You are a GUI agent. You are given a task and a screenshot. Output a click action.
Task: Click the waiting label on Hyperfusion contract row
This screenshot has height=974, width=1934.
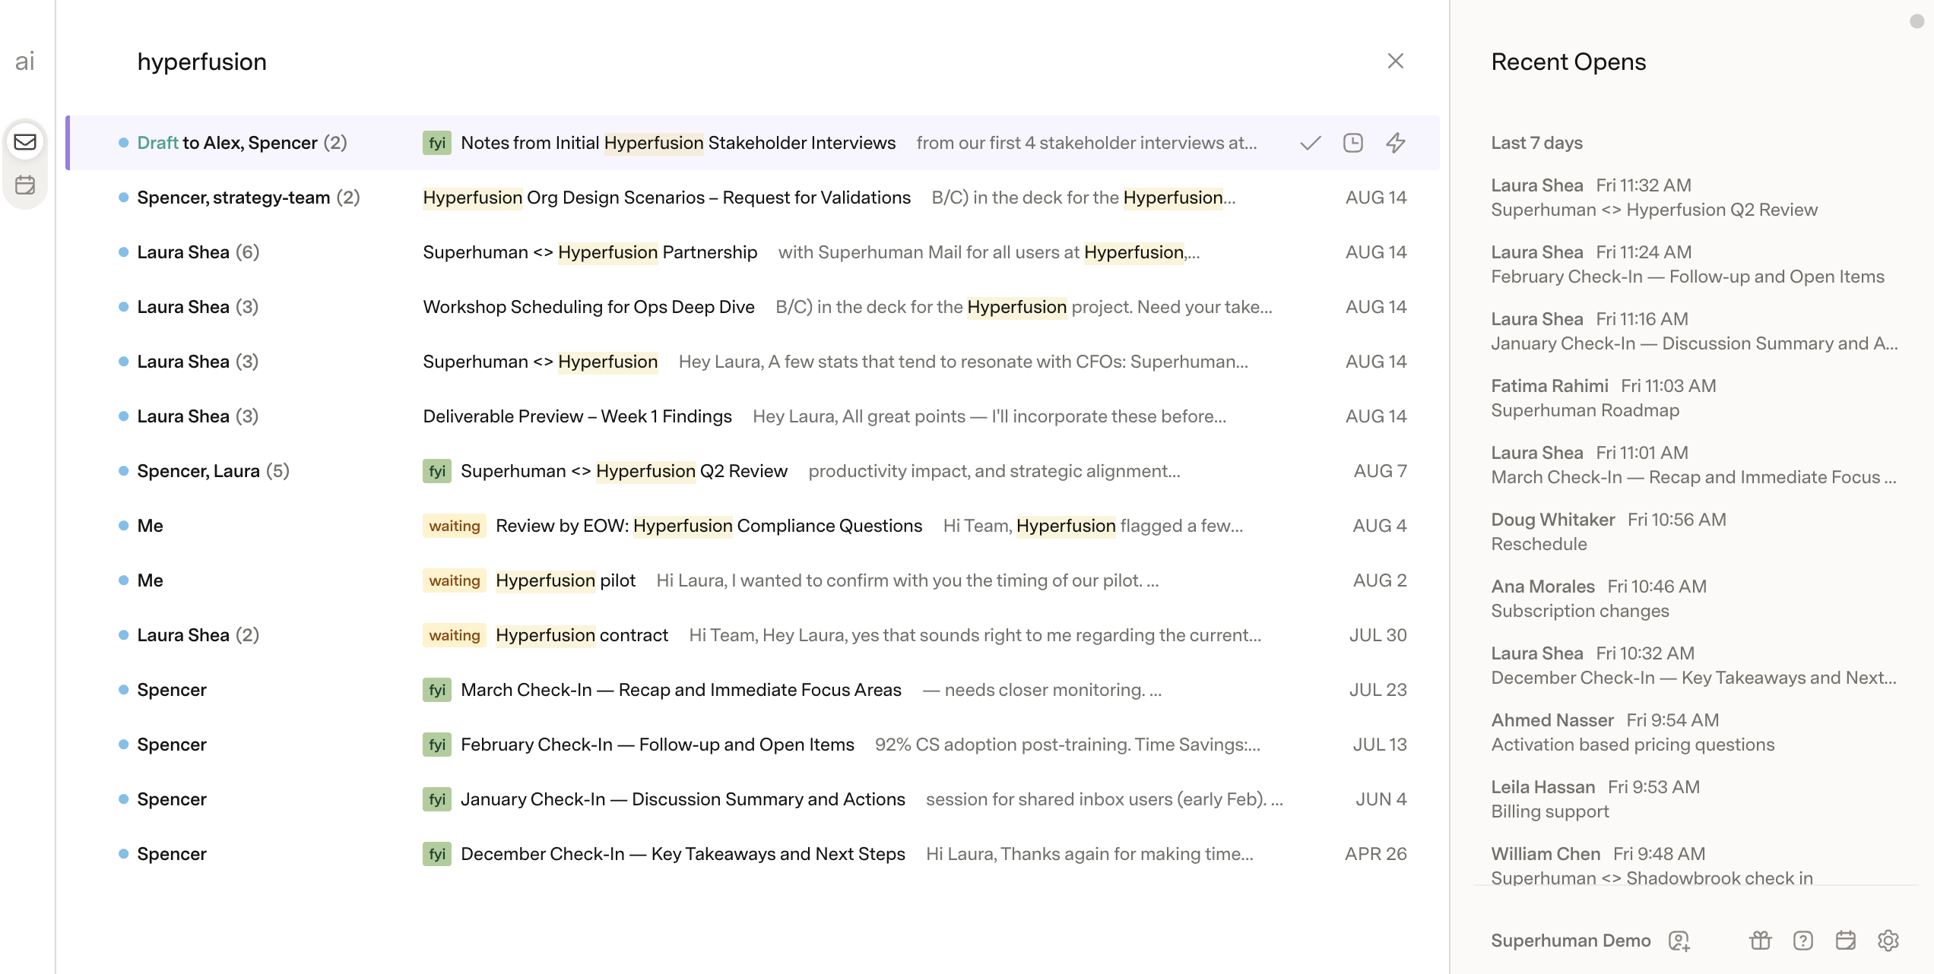455,635
